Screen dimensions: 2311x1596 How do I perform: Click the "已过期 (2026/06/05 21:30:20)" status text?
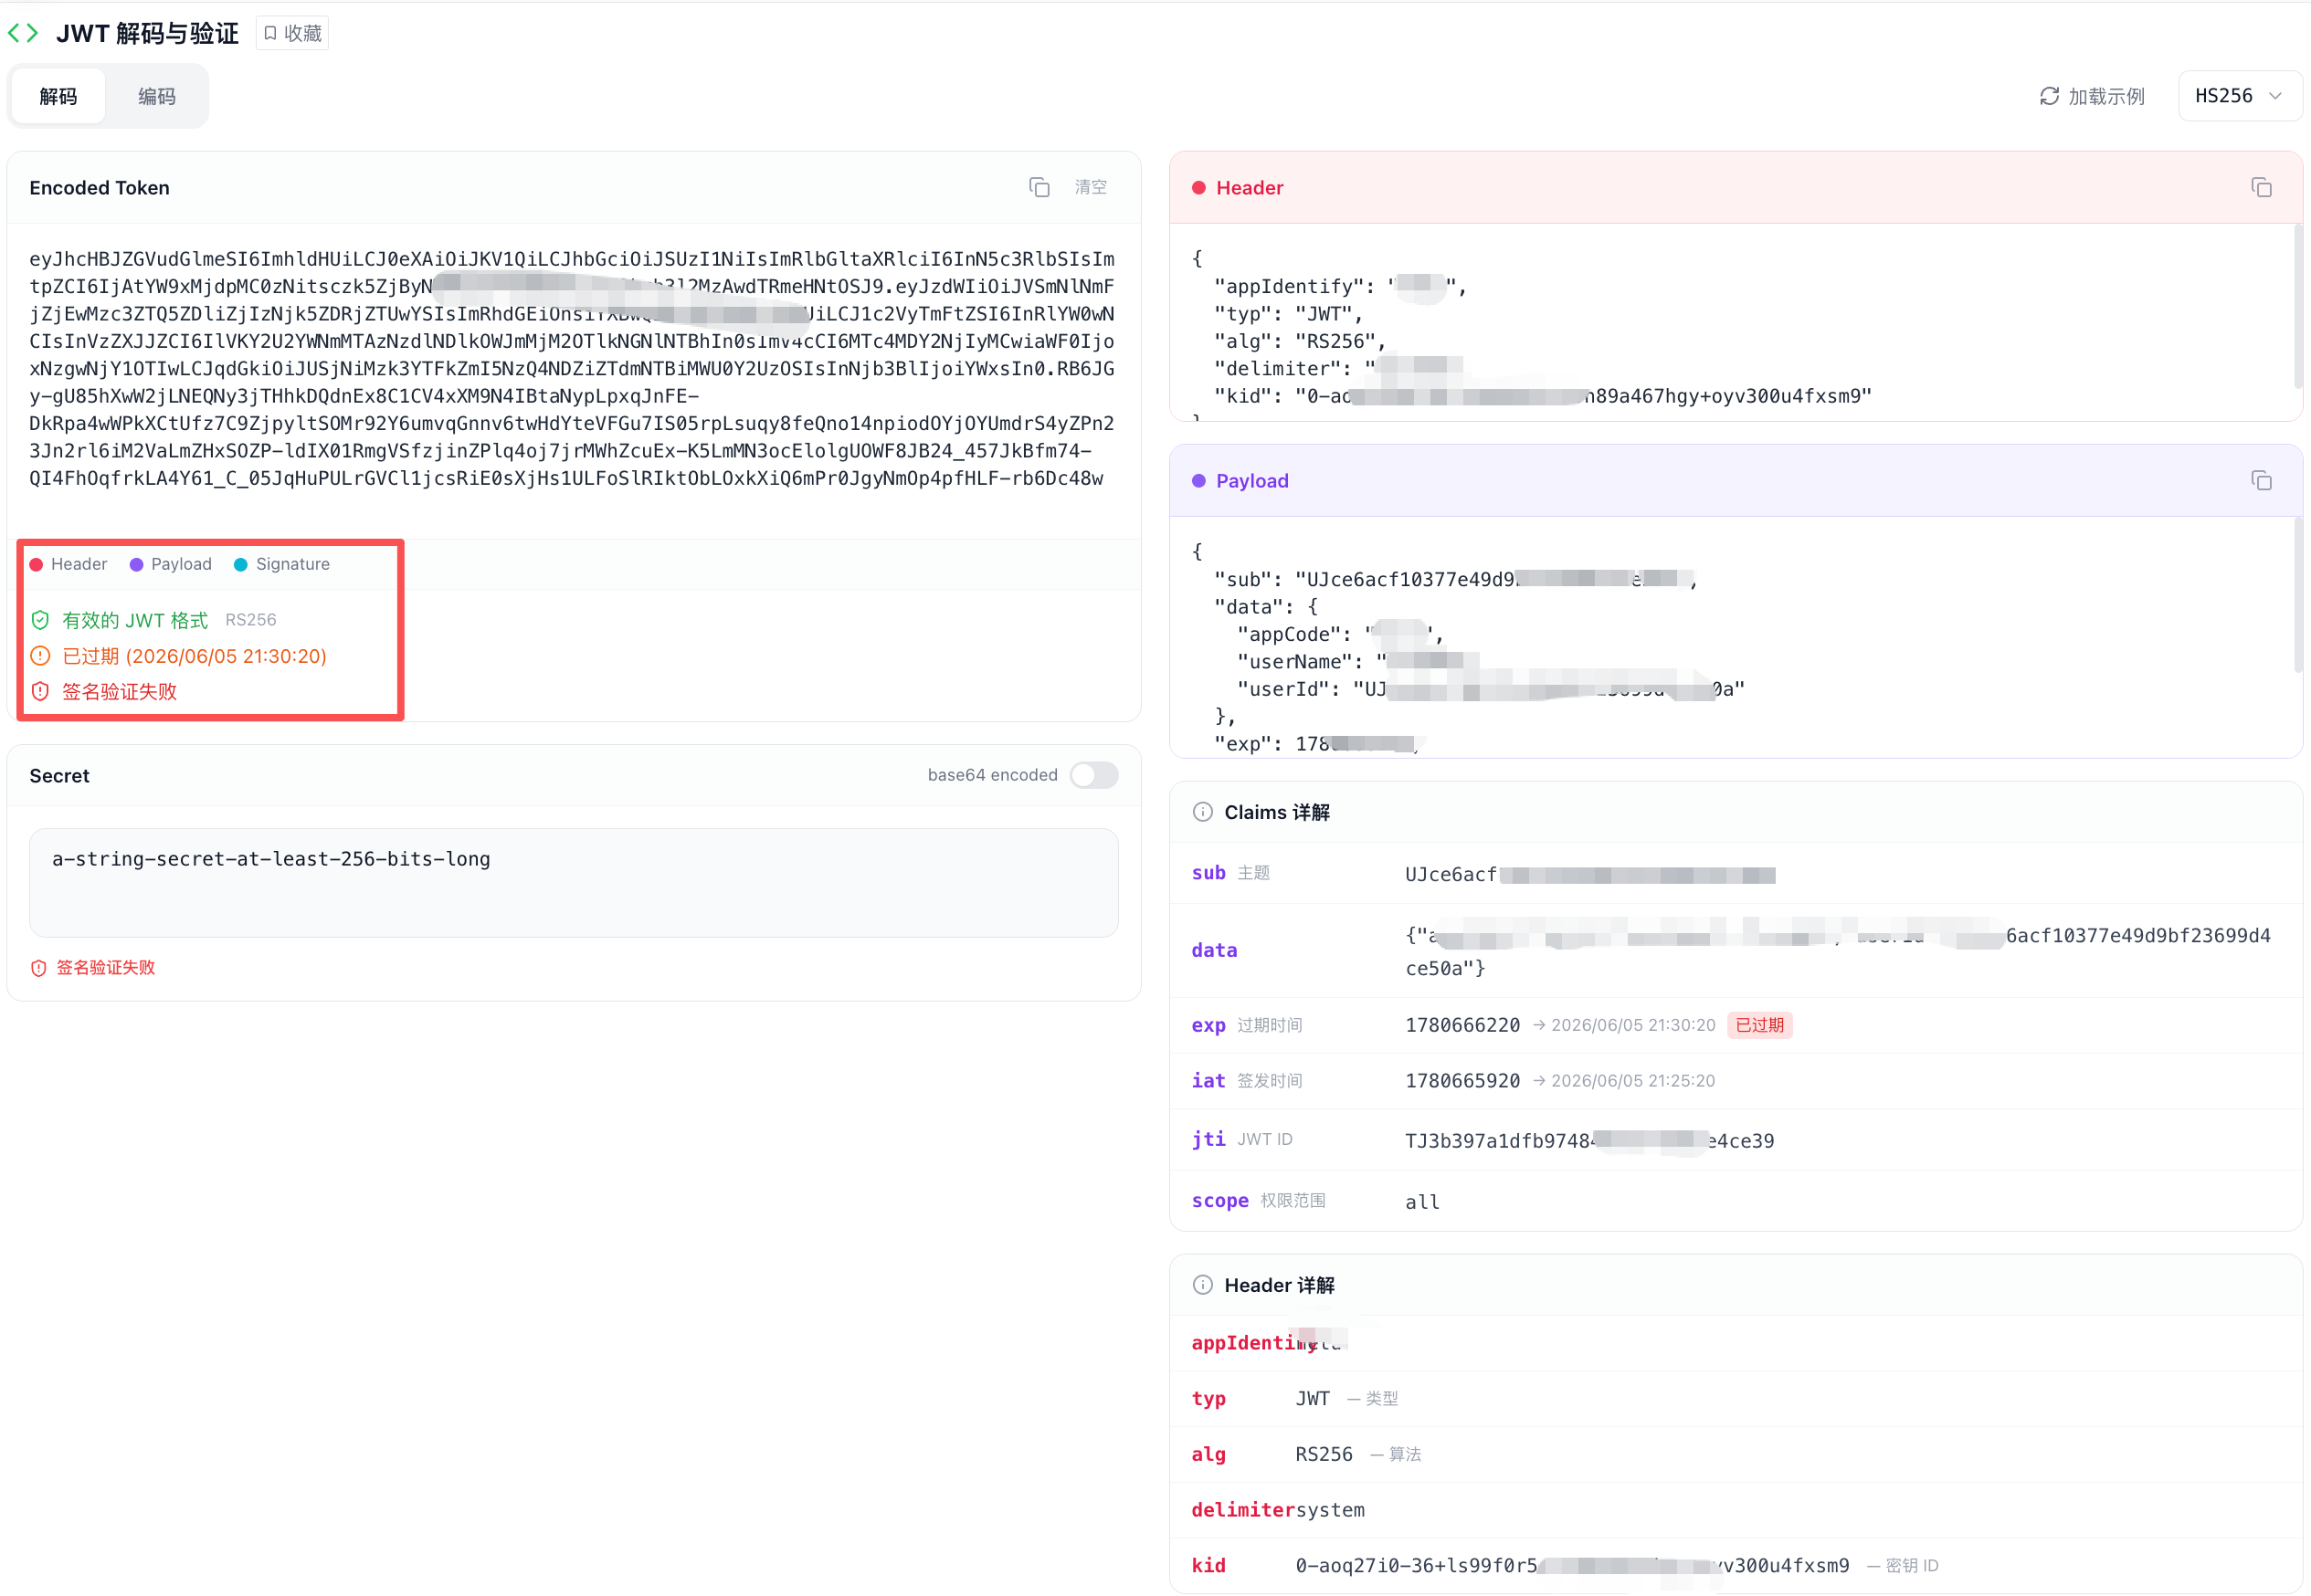[x=194, y=656]
